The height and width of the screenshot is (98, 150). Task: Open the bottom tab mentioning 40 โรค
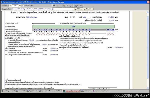pos(50,91)
